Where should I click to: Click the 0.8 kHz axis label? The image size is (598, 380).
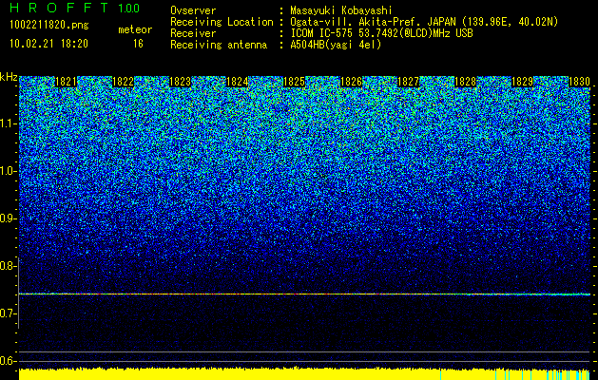9,266
